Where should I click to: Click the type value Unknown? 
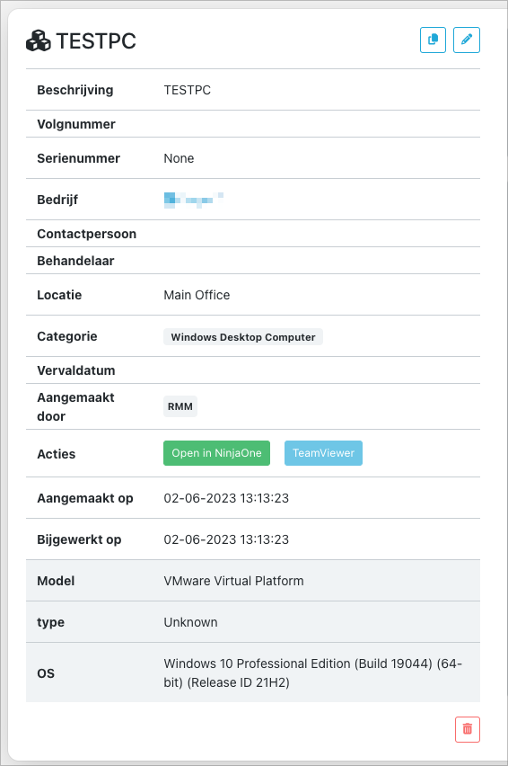tap(190, 622)
